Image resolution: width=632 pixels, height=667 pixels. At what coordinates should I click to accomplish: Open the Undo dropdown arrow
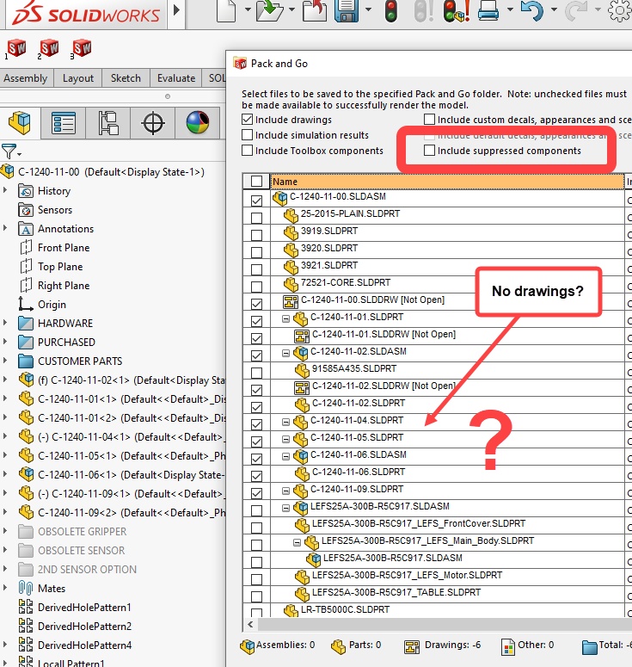coord(554,9)
